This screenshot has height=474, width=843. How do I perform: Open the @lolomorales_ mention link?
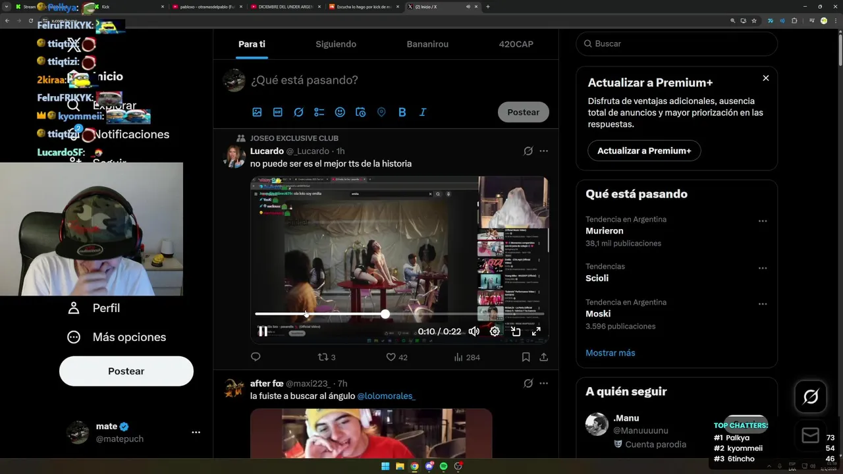tap(387, 396)
